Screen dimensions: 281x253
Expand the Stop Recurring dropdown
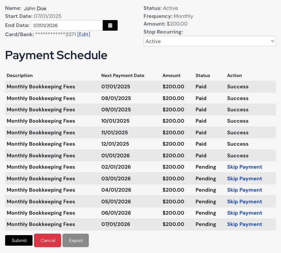tap(209, 41)
